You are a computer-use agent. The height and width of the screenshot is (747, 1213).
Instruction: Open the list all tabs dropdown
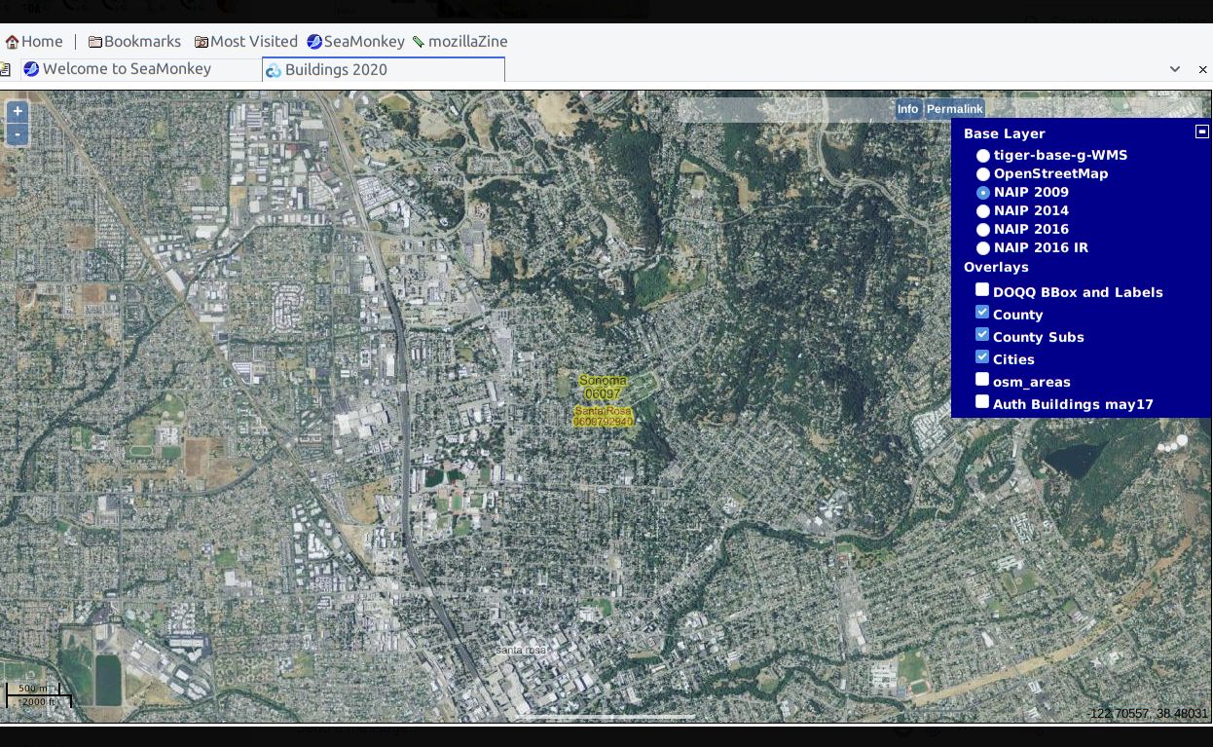coord(1175,70)
